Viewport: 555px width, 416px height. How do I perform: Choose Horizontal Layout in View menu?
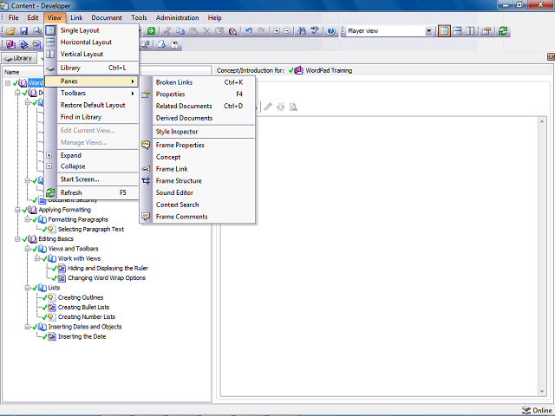[x=92, y=42]
